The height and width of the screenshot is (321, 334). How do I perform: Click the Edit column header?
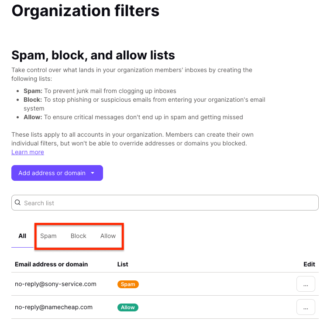309,264
